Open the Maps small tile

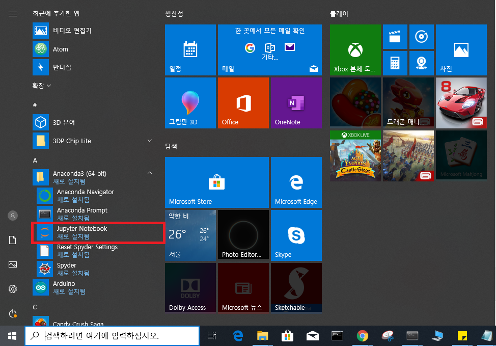click(421, 63)
